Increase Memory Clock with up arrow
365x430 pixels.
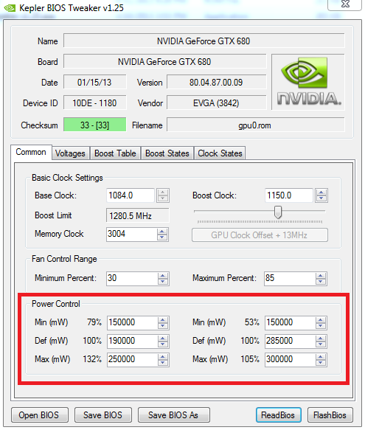tap(162, 232)
